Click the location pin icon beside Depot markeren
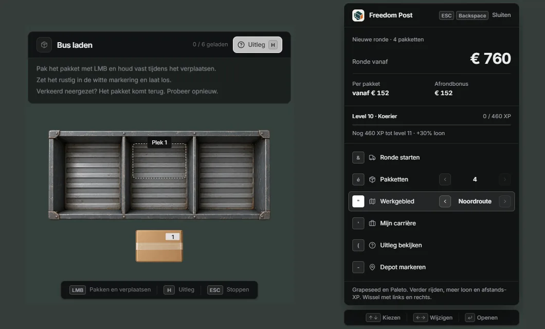Image resolution: width=545 pixels, height=329 pixels. pyautogui.click(x=372, y=267)
